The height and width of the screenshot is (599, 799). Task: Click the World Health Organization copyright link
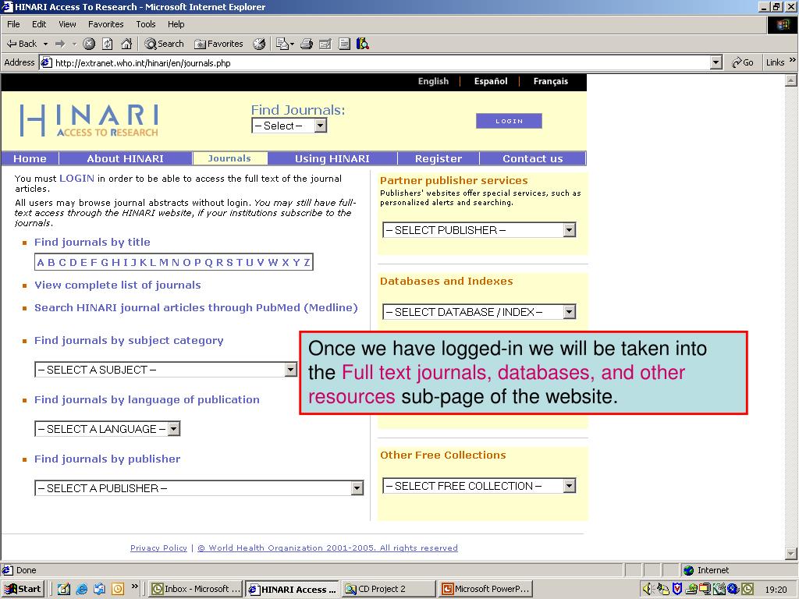coord(328,548)
